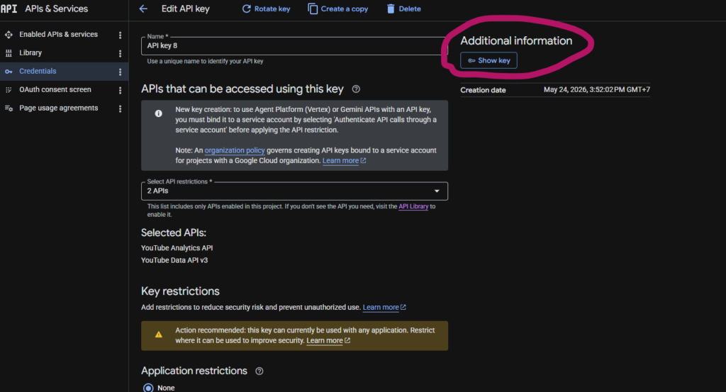Open more options for Page usage agreements

coord(120,108)
